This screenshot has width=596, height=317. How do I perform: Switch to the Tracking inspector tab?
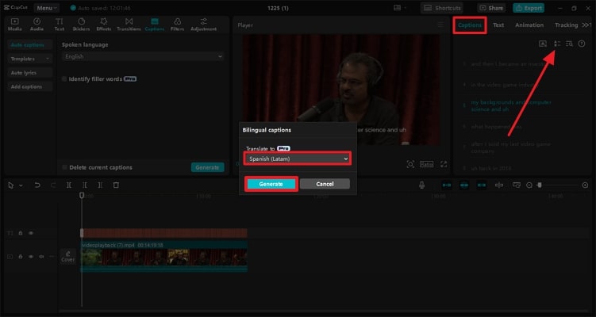(x=566, y=25)
